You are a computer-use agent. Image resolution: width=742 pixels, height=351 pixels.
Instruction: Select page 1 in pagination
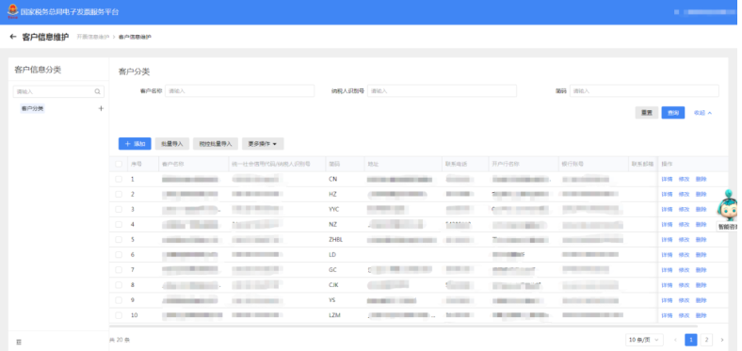pyautogui.click(x=691, y=340)
